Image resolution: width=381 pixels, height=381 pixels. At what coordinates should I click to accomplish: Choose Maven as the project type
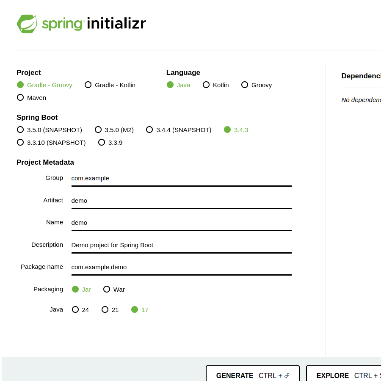click(x=31, y=98)
